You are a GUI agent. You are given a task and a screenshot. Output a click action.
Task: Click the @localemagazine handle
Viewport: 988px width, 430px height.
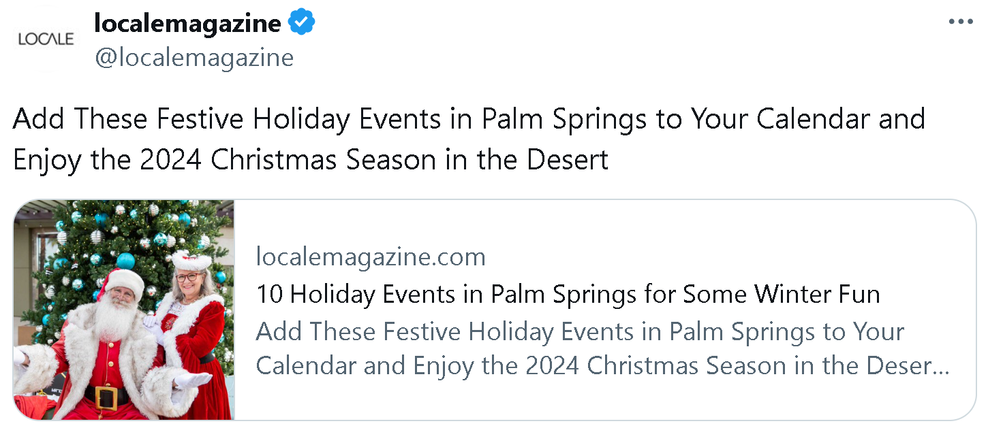click(194, 58)
